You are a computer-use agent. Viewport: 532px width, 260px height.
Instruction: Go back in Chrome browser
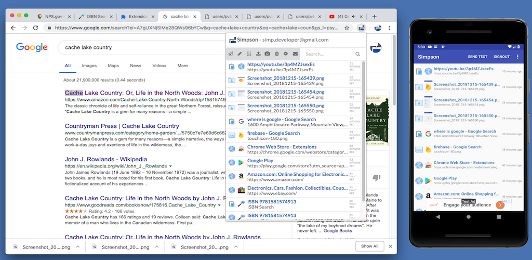(13, 28)
